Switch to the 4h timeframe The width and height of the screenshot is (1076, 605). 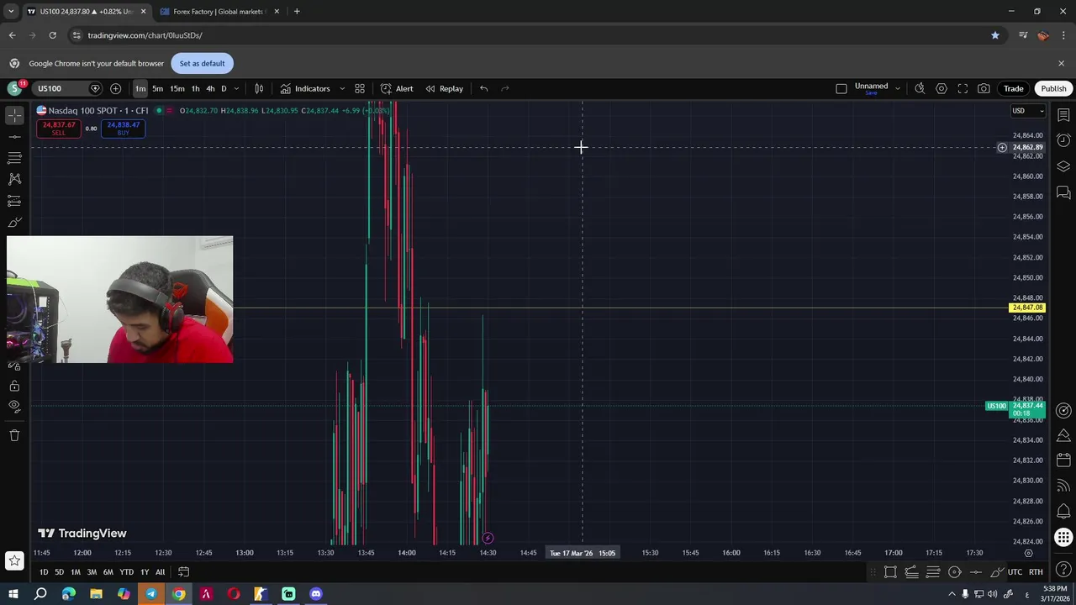209,88
